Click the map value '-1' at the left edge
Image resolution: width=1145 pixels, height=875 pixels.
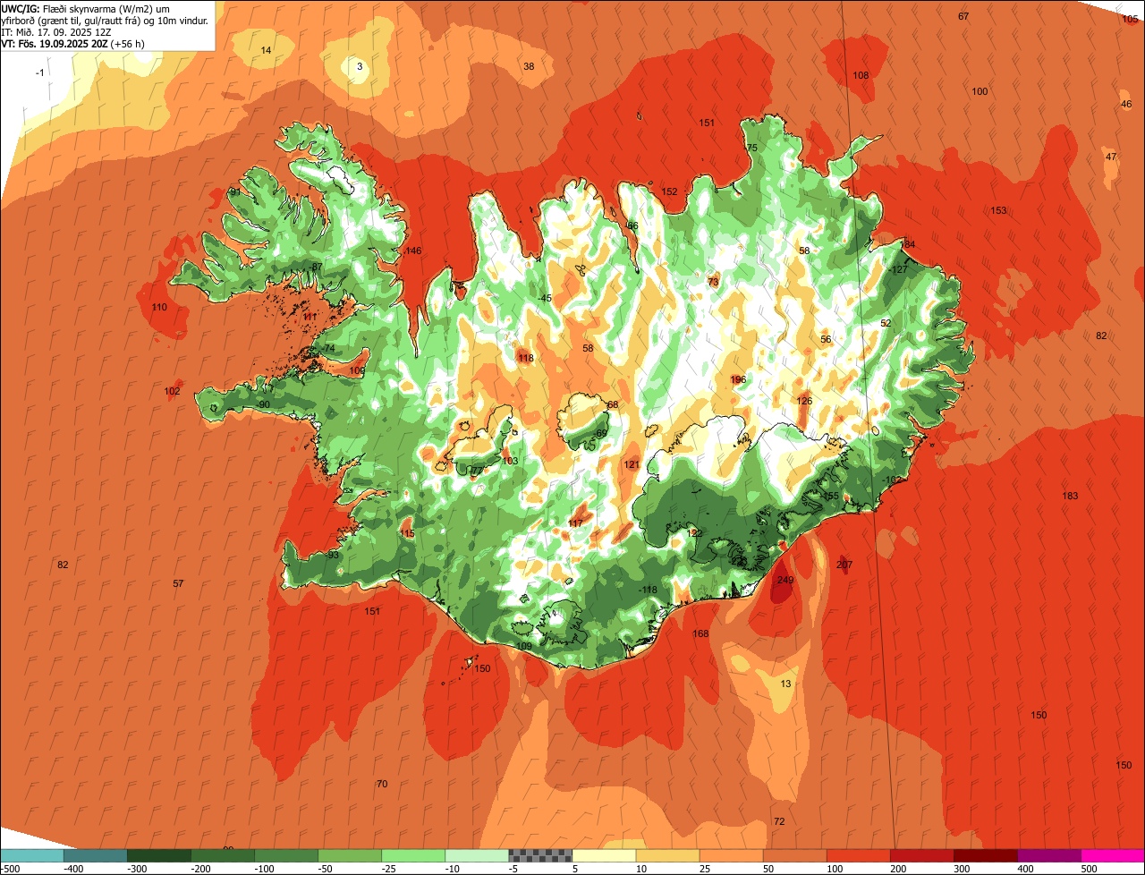tap(40, 72)
